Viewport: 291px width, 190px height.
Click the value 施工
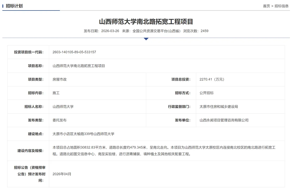56,93
